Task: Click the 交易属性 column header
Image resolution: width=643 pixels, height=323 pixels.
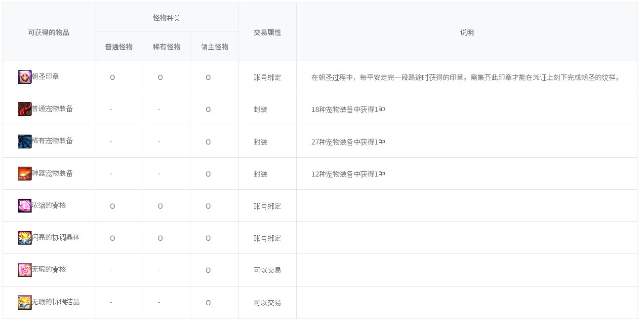Action: click(x=267, y=33)
